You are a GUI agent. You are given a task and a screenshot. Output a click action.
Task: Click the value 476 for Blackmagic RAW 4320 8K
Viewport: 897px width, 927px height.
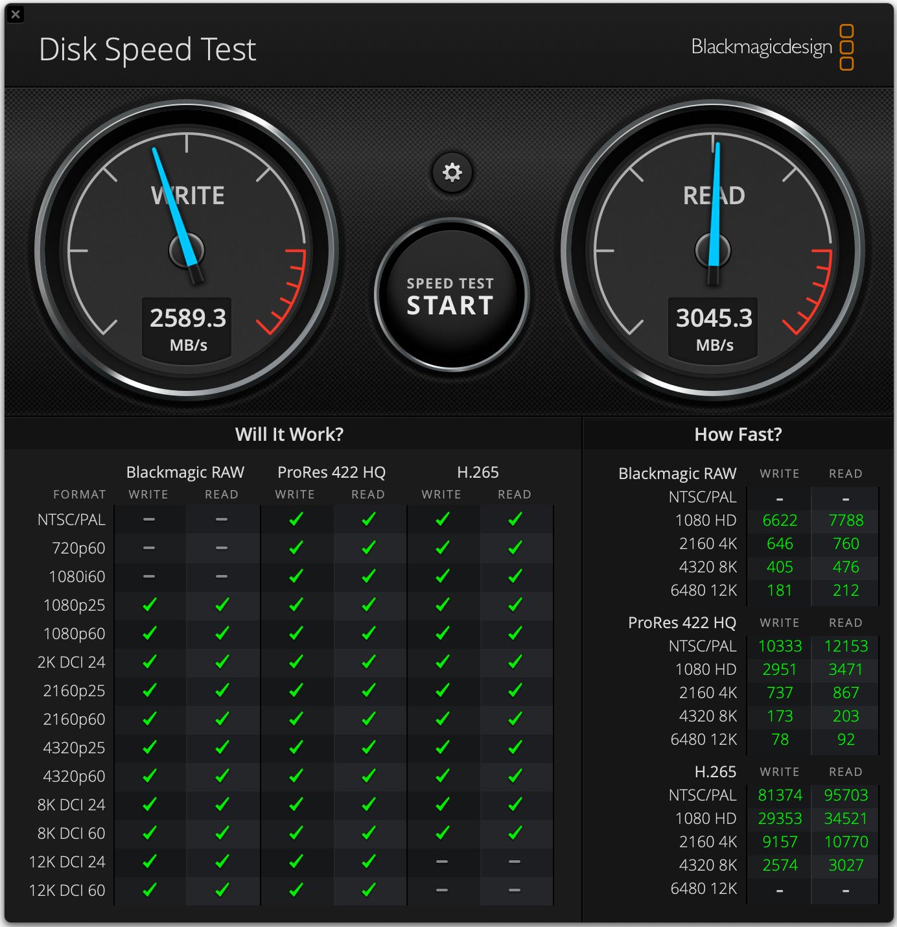pyautogui.click(x=846, y=567)
